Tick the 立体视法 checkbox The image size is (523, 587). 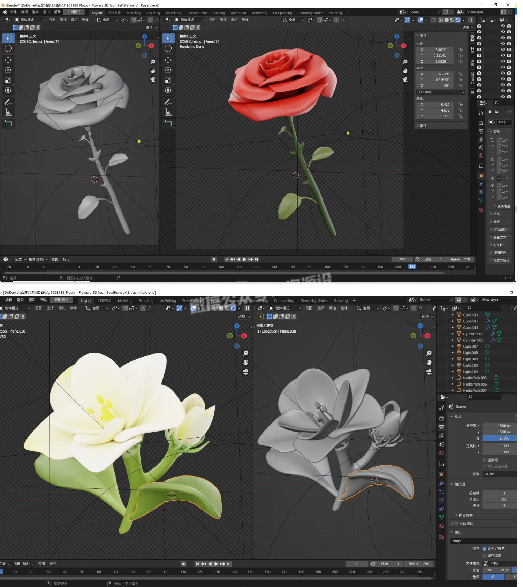click(x=456, y=524)
